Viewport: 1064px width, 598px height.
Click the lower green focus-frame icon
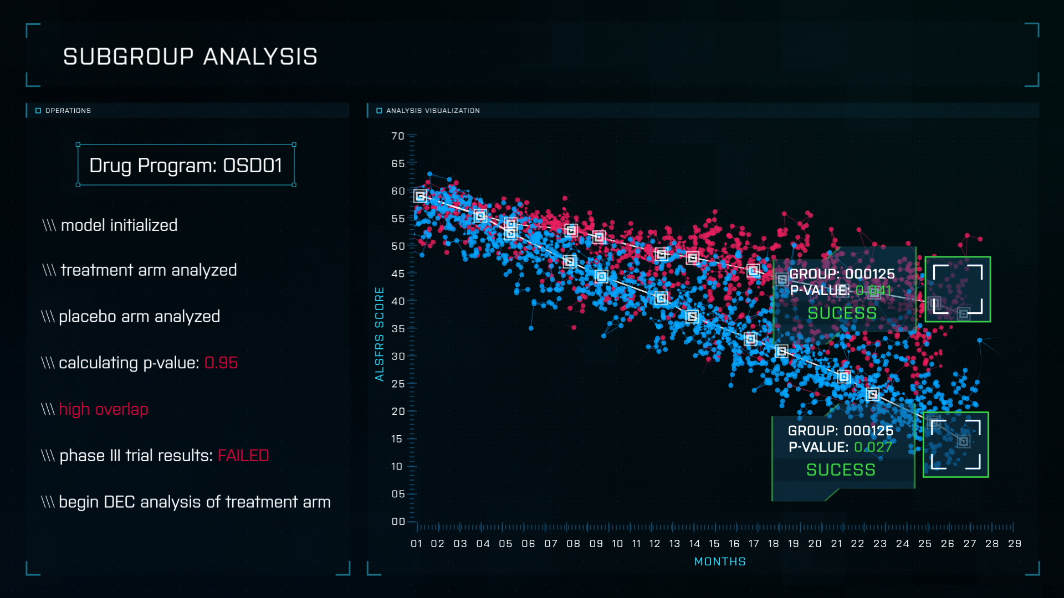[955, 445]
